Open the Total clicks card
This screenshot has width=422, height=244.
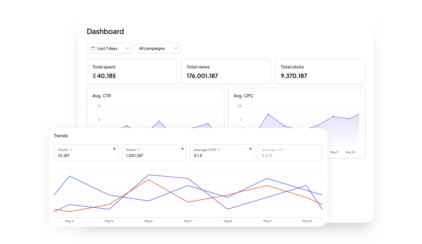[x=320, y=72]
